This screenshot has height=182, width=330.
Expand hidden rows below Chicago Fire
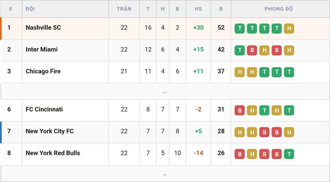click(x=165, y=92)
